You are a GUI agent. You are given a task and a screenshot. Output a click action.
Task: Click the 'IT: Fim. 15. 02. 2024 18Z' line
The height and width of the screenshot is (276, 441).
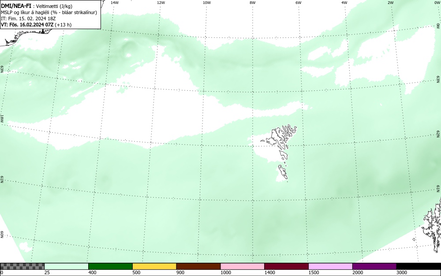(x=28, y=19)
